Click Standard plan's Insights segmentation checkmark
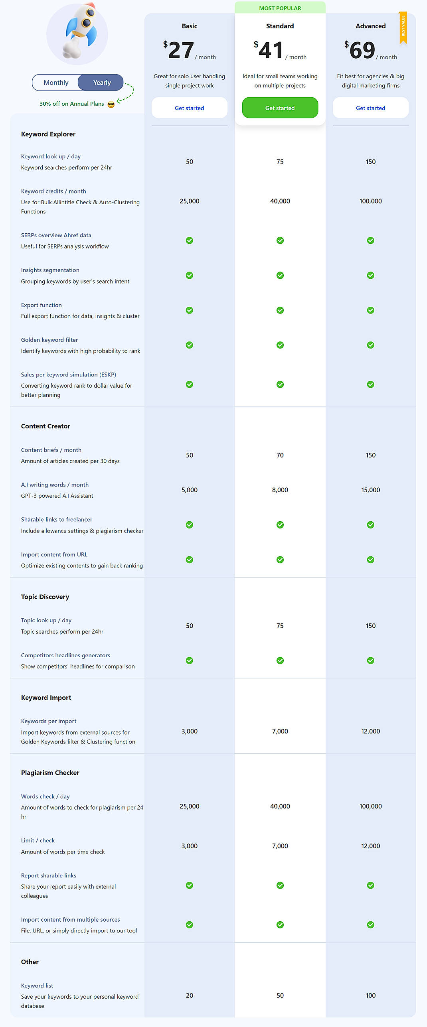The width and height of the screenshot is (427, 1027). tap(280, 275)
